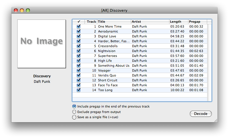Deselect the High Life track checkbox
The height and width of the screenshot is (138, 229).
[x=79, y=61]
